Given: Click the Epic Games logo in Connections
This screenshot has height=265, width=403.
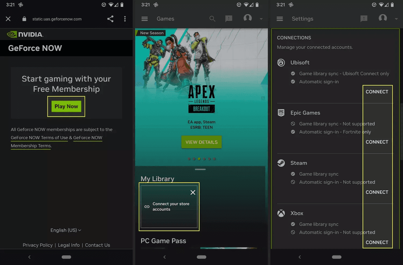Looking at the screenshot, I should click(281, 113).
